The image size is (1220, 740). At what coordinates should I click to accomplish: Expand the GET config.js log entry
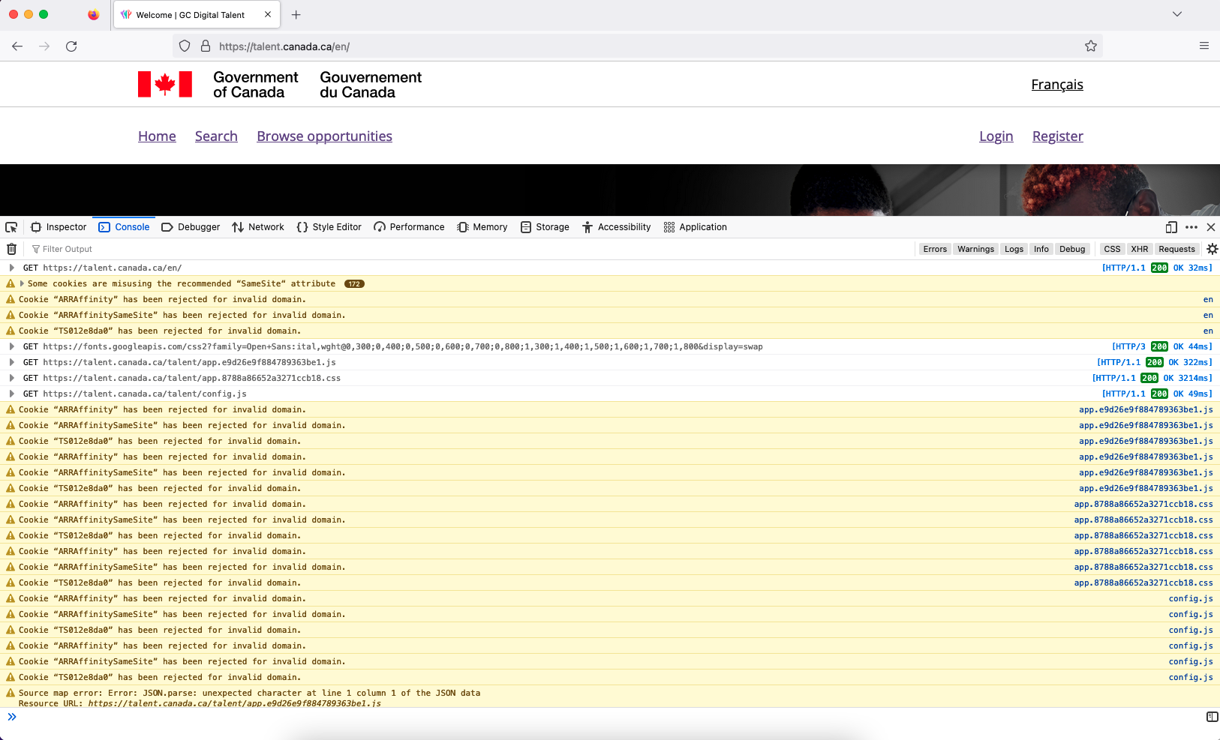pyautogui.click(x=11, y=394)
